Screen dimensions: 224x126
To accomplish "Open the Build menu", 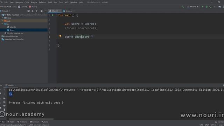I will tap(50, 2).
